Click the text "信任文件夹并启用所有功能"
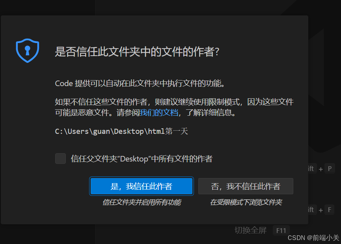 [x=142, y=203]
